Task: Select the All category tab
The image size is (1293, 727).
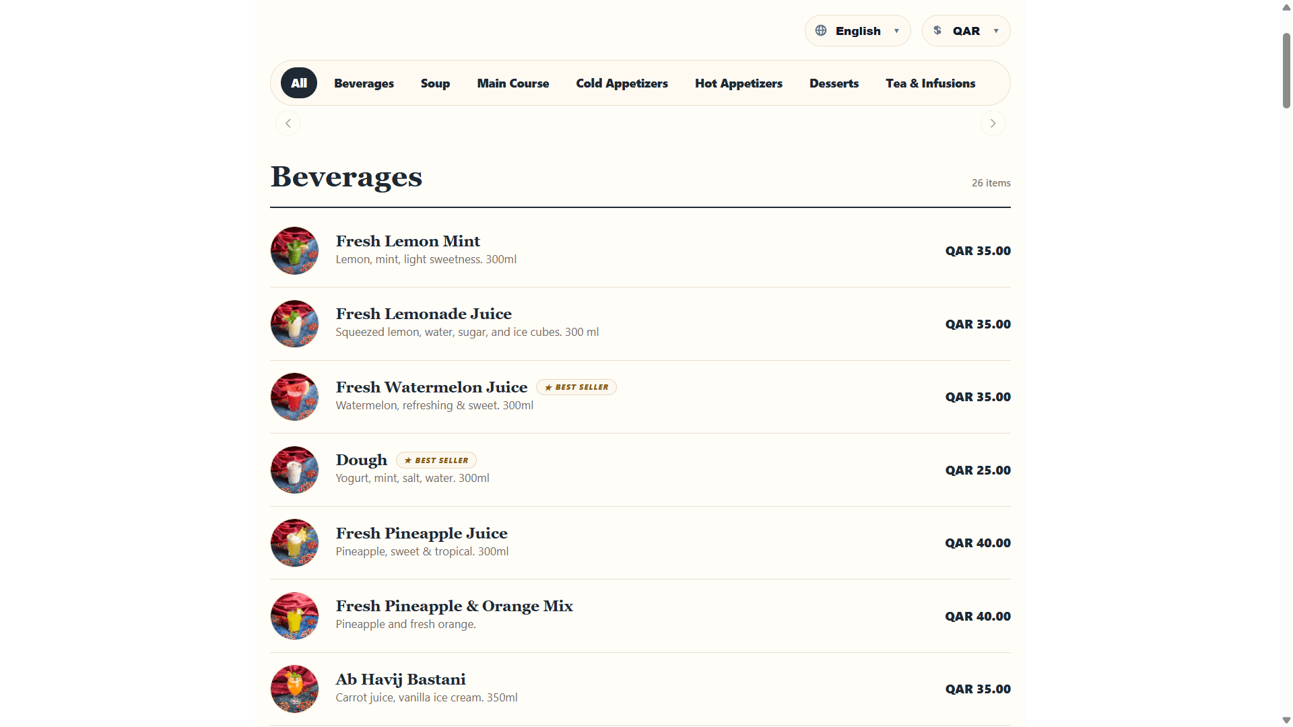Action: tap(298, 83)
